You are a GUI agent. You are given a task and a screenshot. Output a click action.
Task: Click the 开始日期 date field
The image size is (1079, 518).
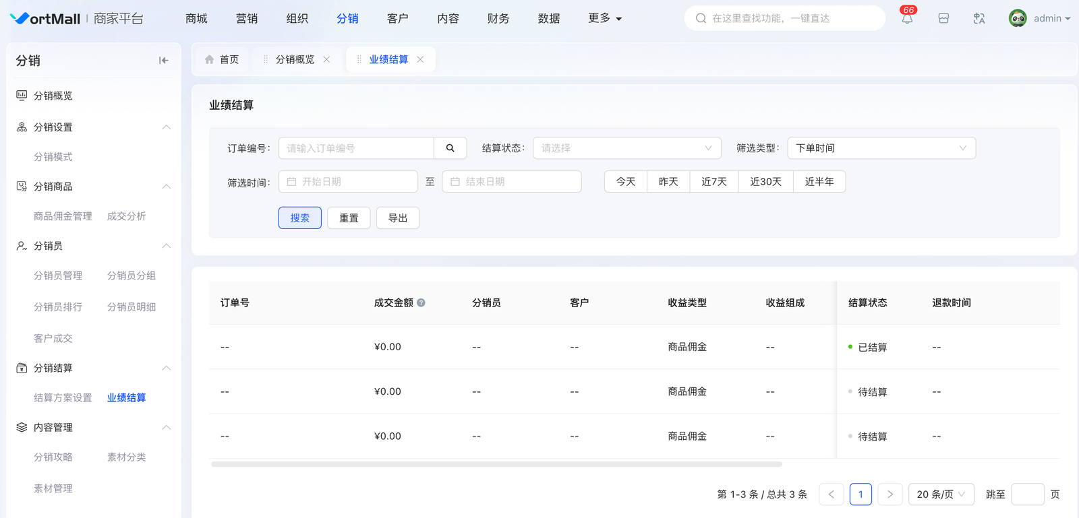coord(348,182)
